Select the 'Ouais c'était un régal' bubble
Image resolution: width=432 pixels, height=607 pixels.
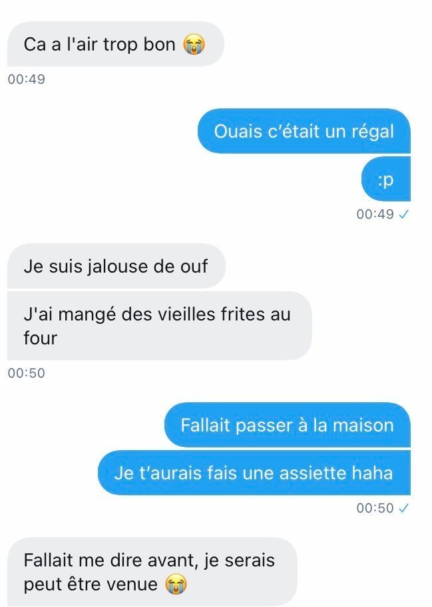pos(304,131)
